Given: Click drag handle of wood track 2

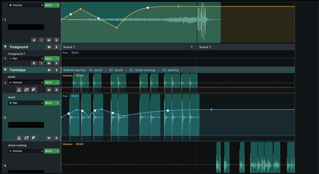Looking at the screenshot, I should pyautogui.click(x=3, y=117).
